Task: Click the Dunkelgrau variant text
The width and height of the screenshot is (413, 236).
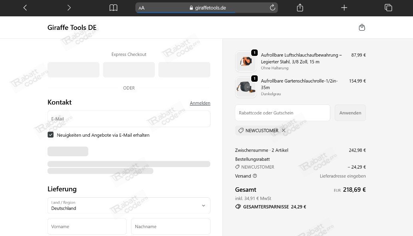Action: [x=271, y=94]
